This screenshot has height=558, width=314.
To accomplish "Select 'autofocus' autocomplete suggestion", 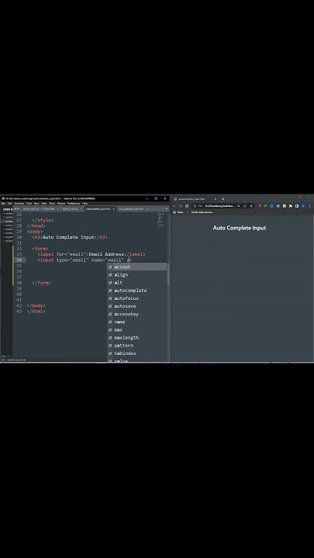I will 137,298.
